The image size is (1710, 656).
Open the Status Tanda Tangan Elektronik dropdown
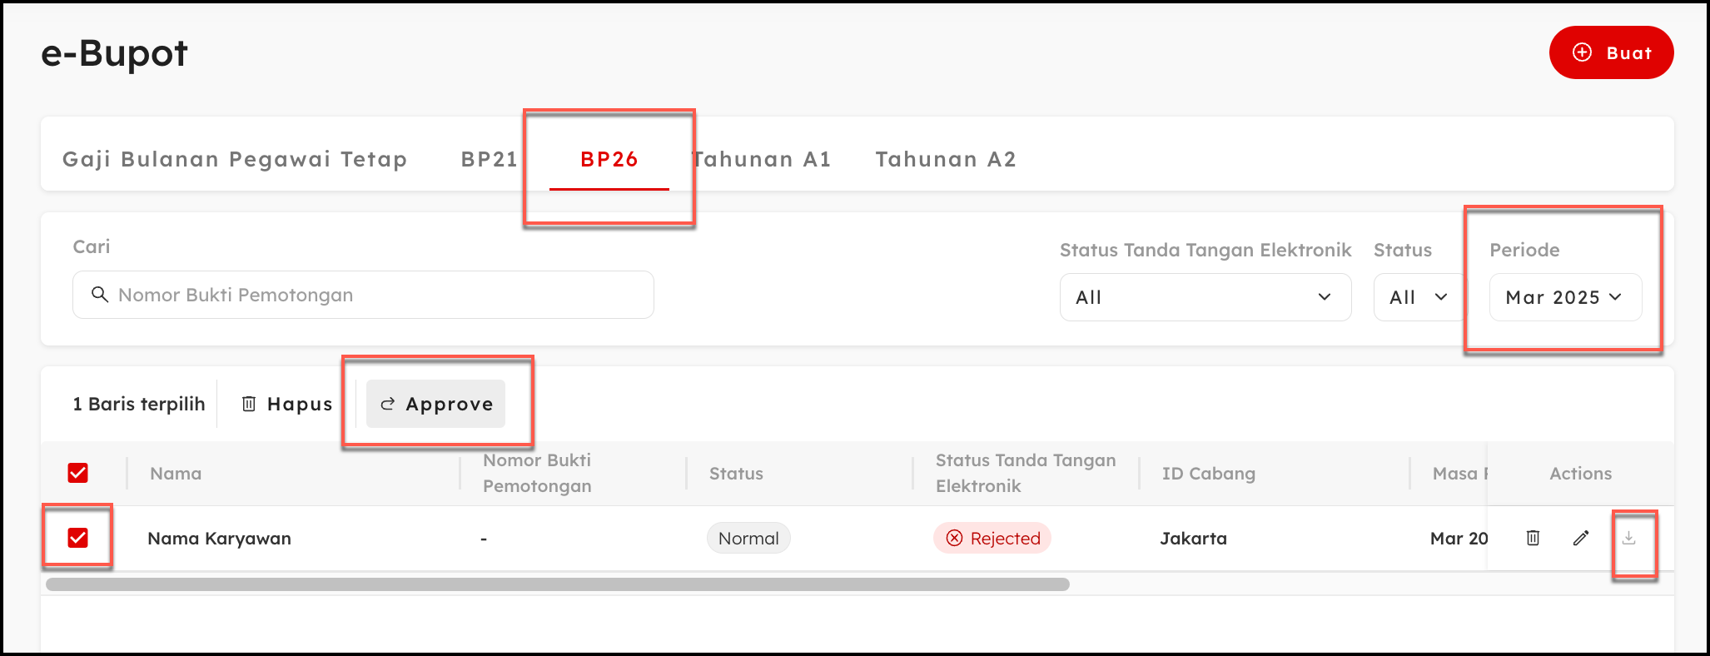(1205, 297)
